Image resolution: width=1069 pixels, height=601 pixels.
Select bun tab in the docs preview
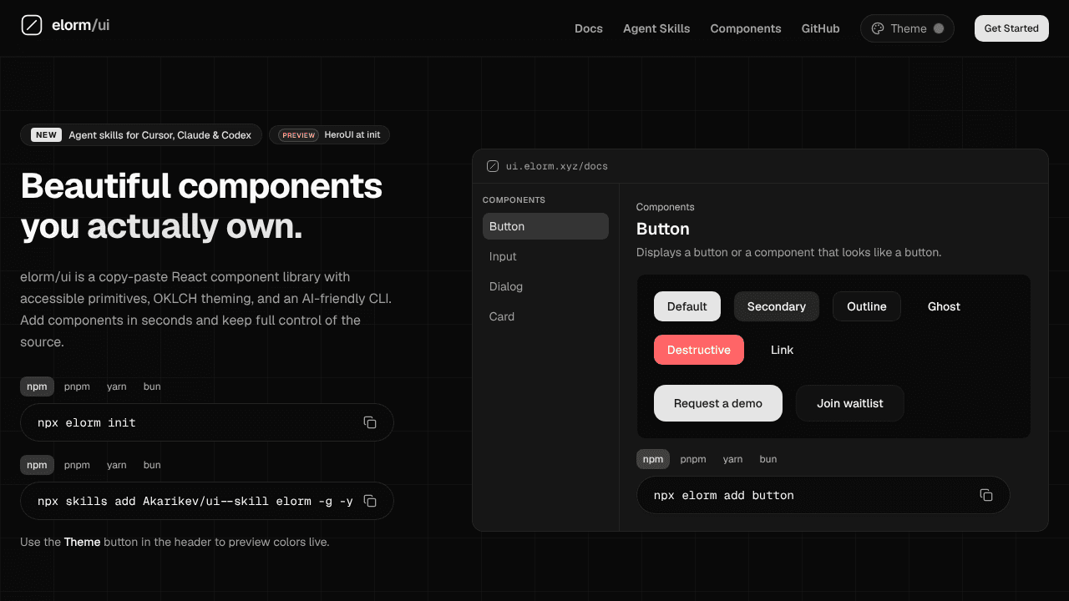coord(768,459)
